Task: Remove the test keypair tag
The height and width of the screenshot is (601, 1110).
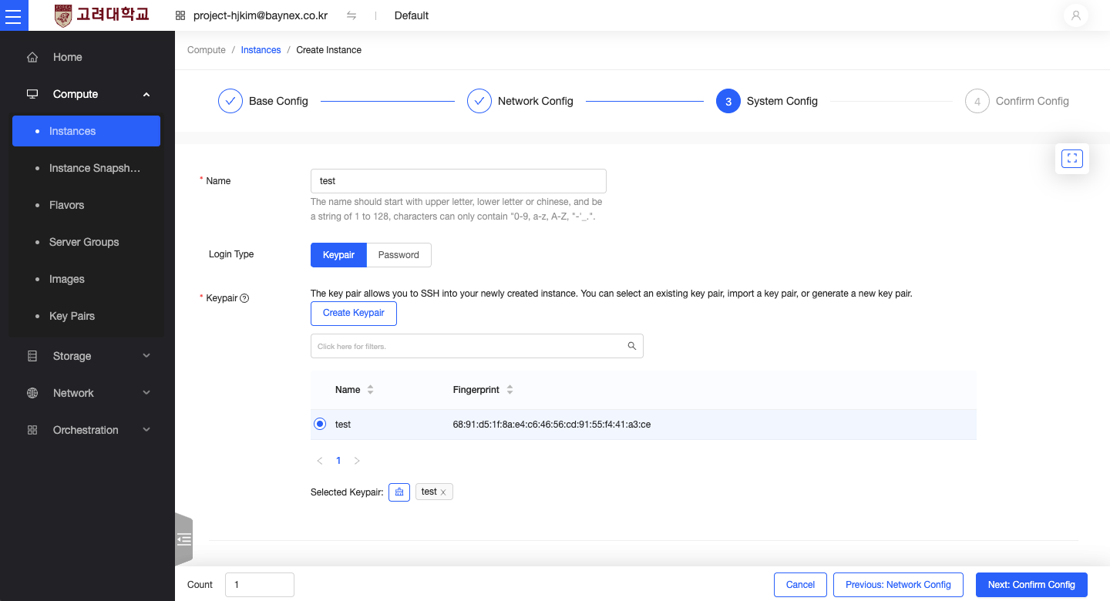Action: (443, 492)
